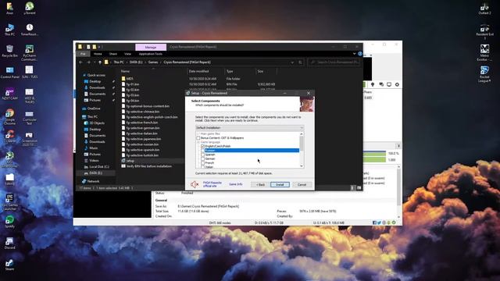Open recent locations dropdown in Explorer navigation
The width and height of the screenshot is (500, 281).
pyautogui.click(x=95, y=62)
